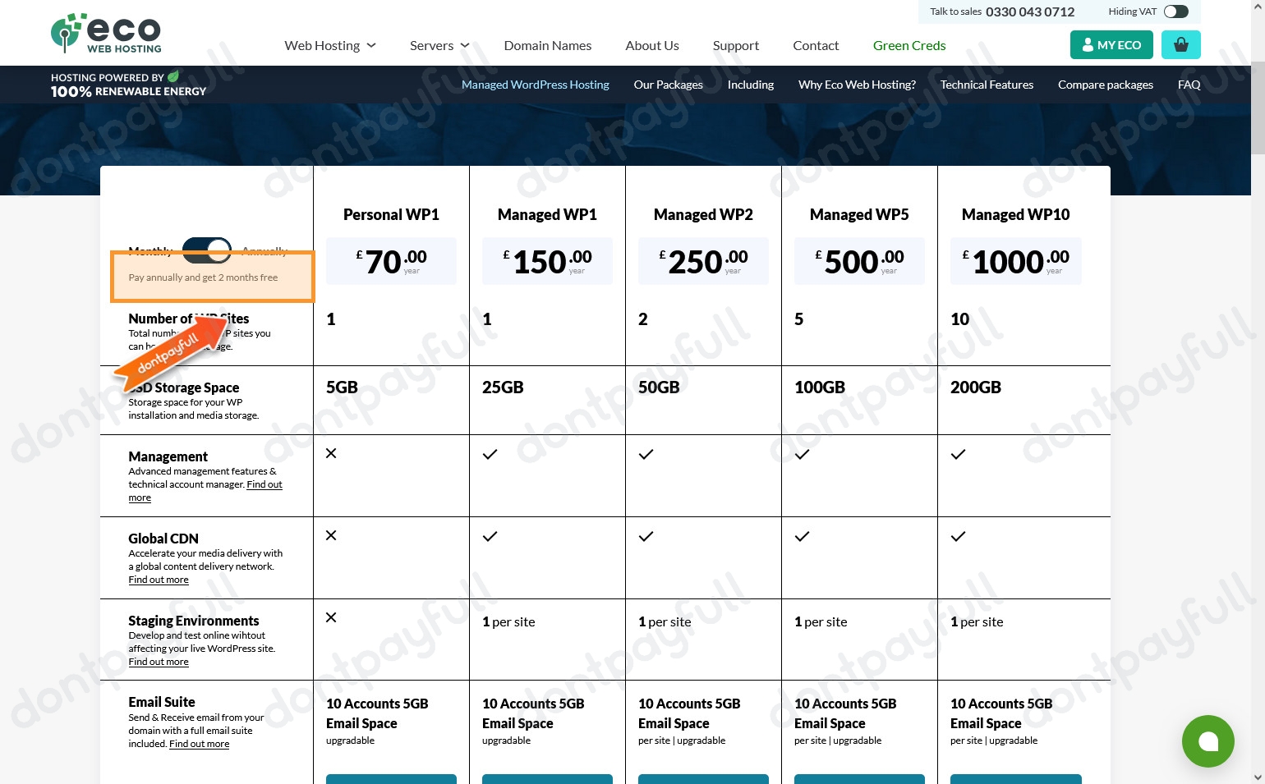
Task: Click Managed WP5 Global CDN checkmark
Action: click(x=802, y=536)
